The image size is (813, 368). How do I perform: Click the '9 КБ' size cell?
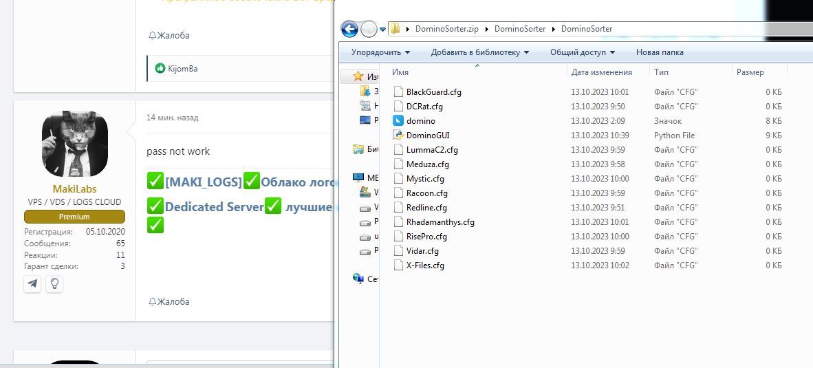pyautogui.click(x=774, y=136)
